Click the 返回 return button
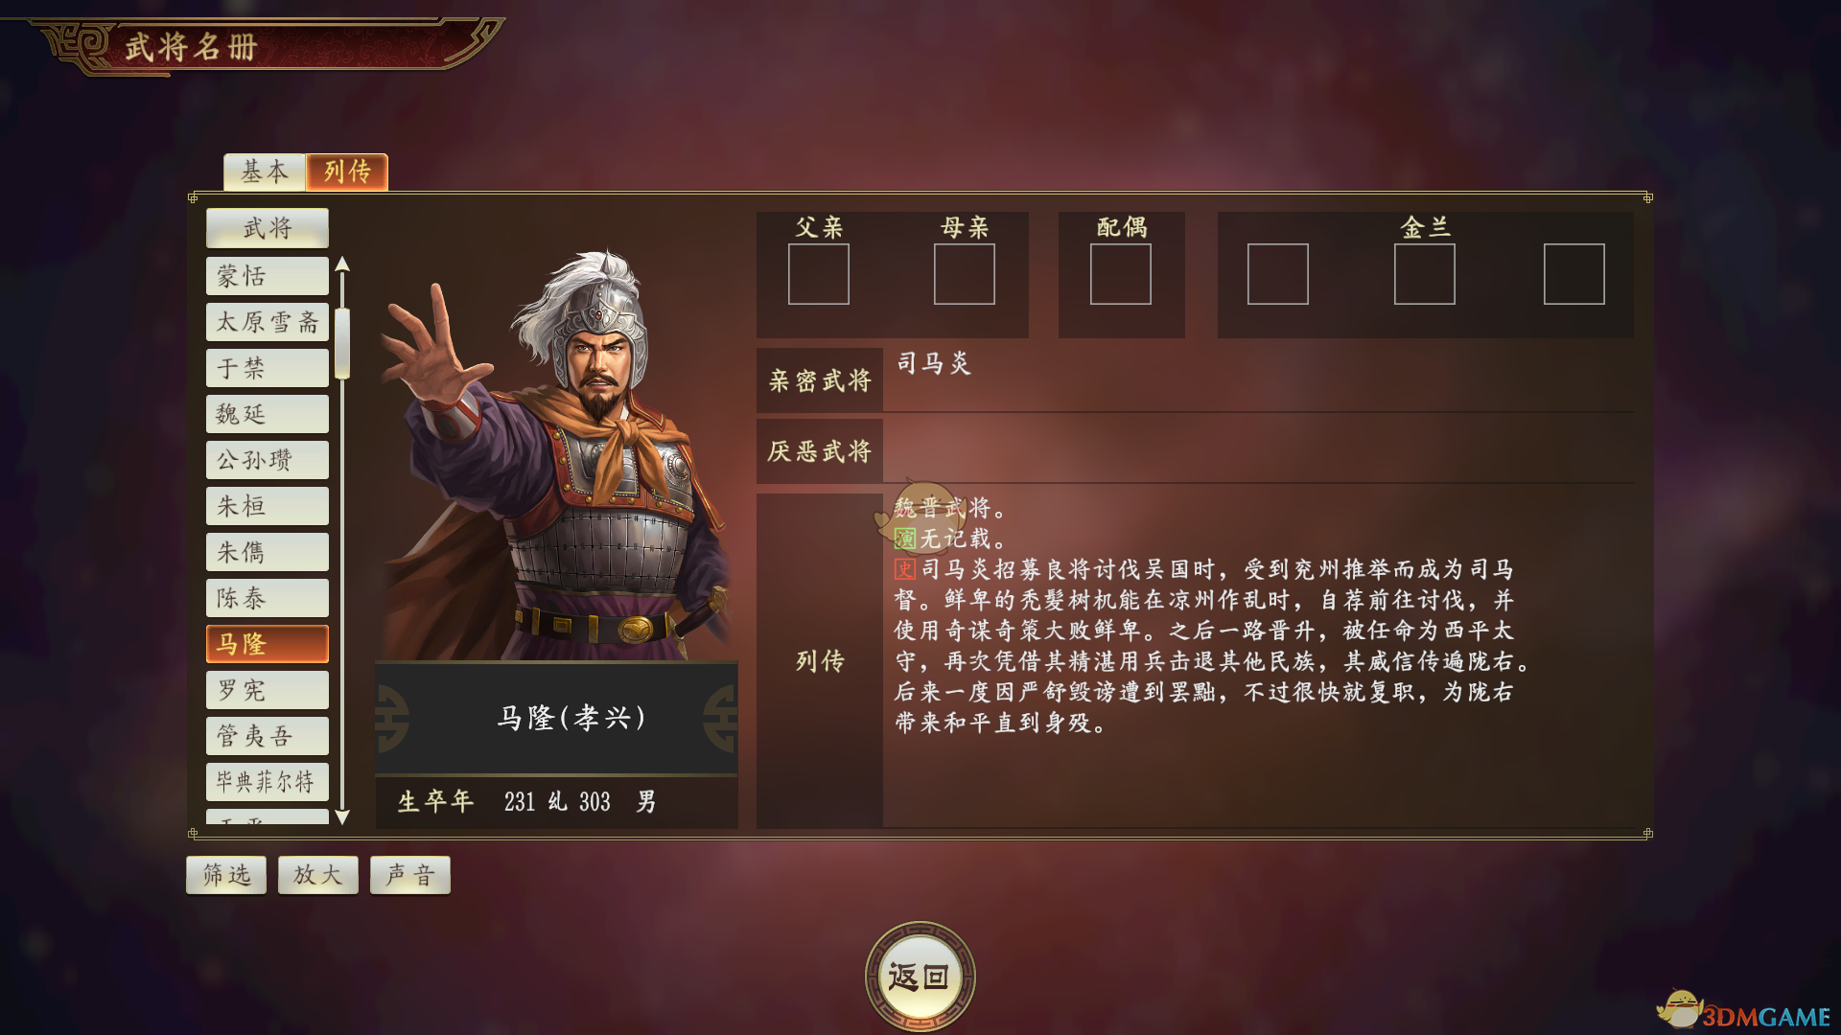The width and height of the screenshot is (1841, 1035). click(920, 977)
